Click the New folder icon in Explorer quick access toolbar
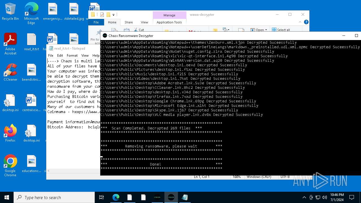Screen dimensions: 361x203 pyautogui.click(x=108, y=15)
